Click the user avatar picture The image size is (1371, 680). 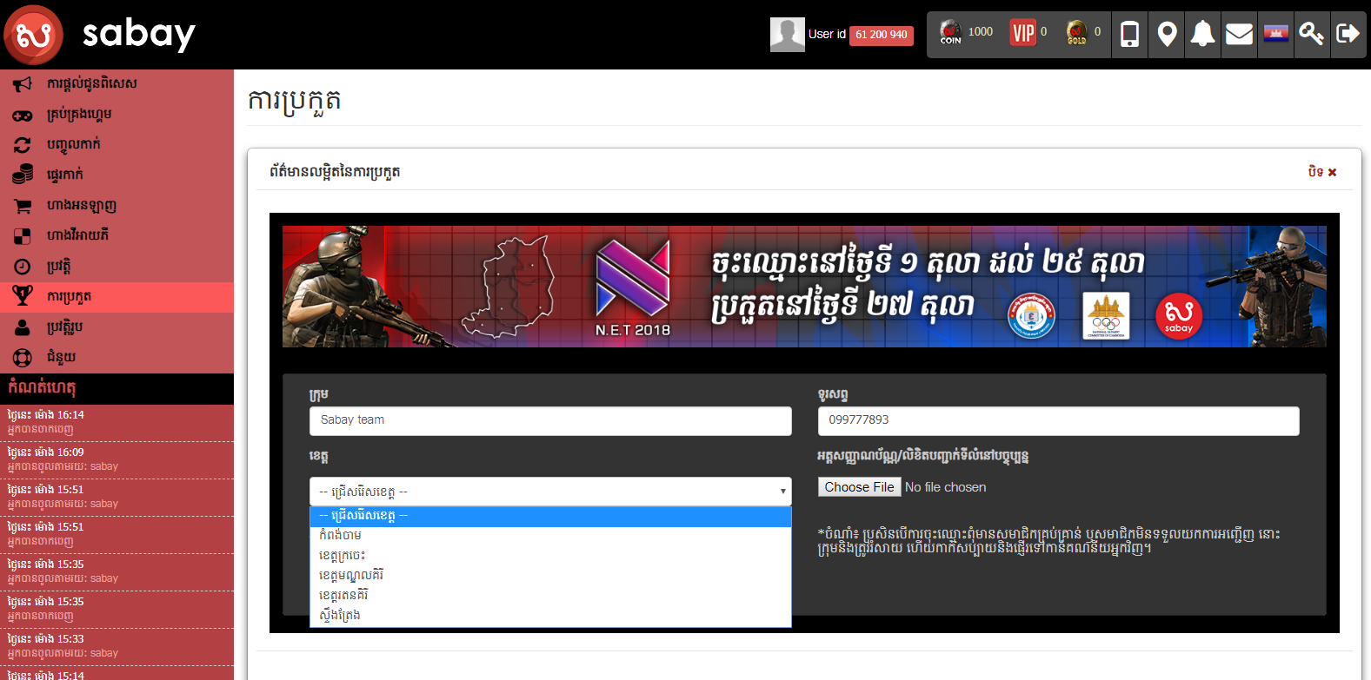click(x=787, y=35)
